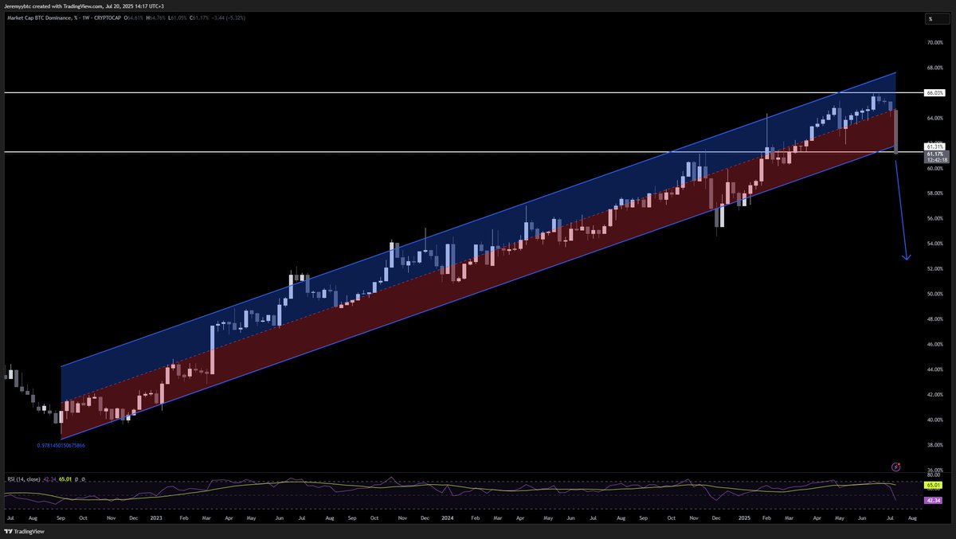
Task: Click the 2023 label on time axis
Action: (x=156, y=518)
